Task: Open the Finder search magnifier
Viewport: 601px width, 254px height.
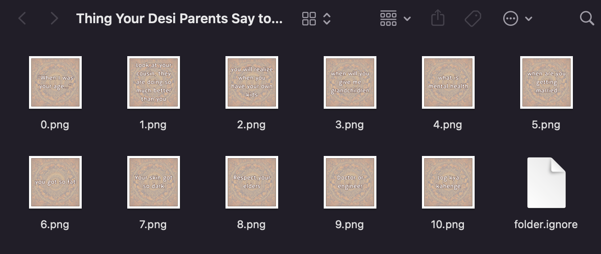Action: (x=587, y=18)
